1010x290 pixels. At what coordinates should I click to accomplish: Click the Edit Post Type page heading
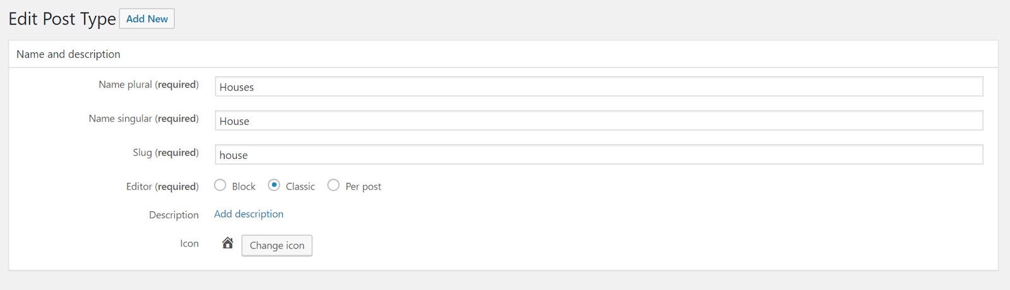click(x=62, y=19)
